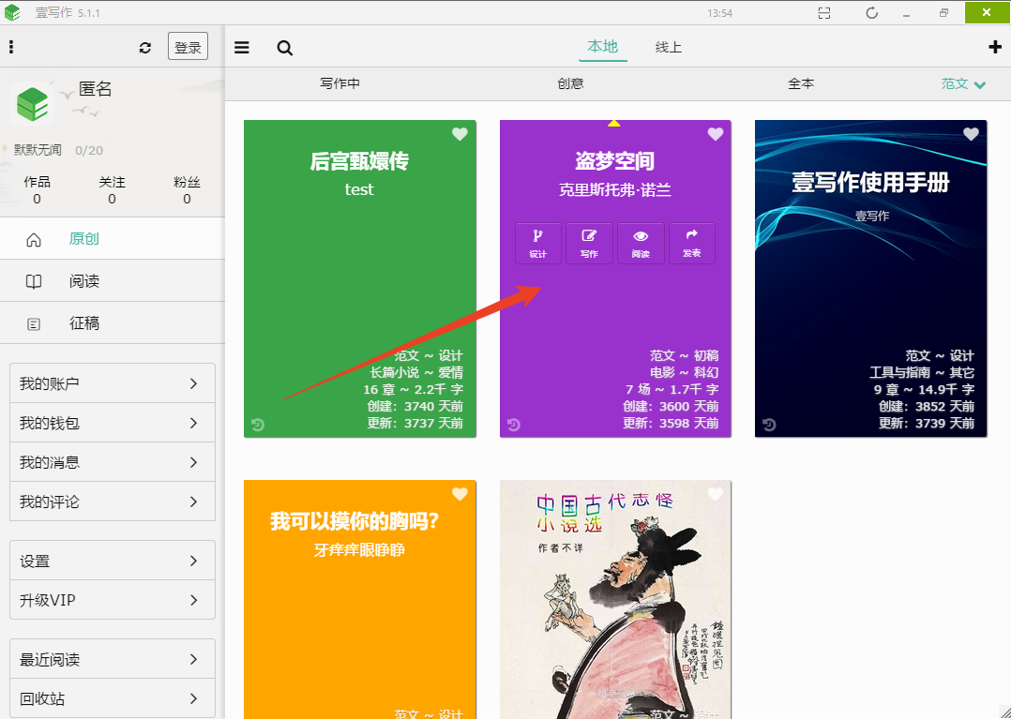1011x719 pixels.
Task: Click the 登录 login button
Action: 188,46
